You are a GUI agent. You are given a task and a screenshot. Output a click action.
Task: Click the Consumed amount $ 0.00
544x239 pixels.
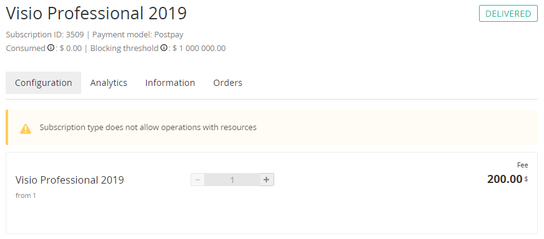pyautogui.click(x=71, y=48)
